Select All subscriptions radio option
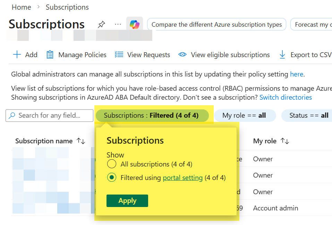 (112, 164)
